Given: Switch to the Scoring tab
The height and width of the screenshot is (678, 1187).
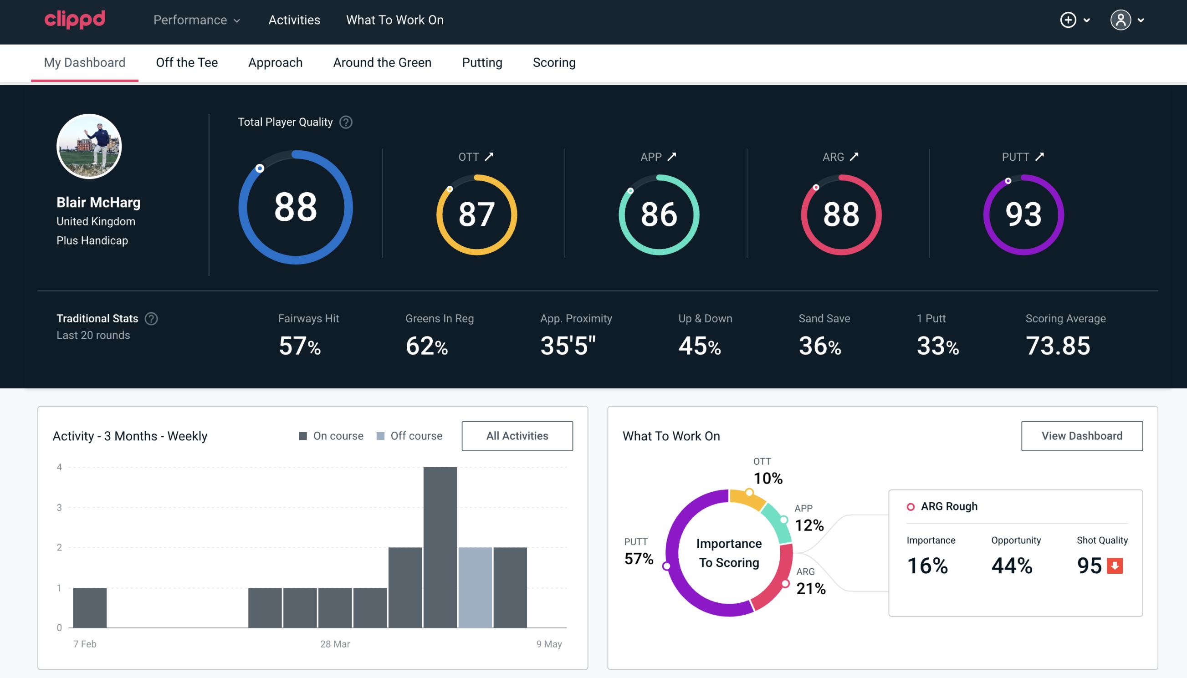Looking at the screenshot, I should pos(553,62).
